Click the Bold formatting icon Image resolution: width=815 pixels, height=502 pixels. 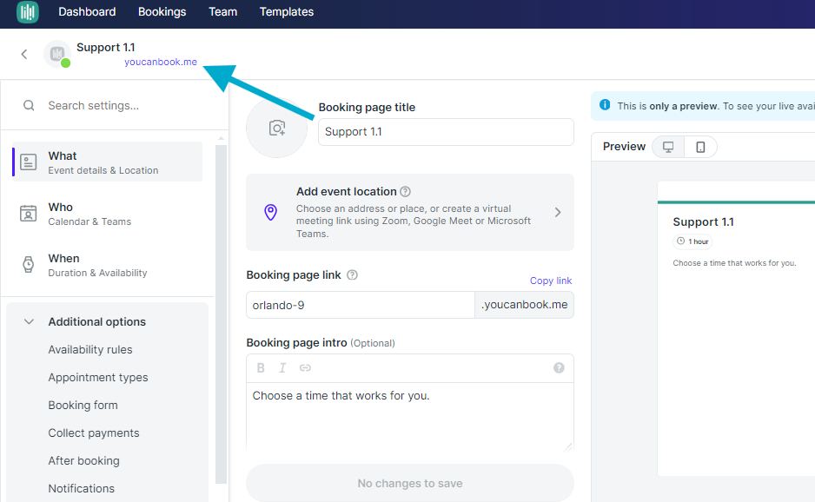tap(261, 368)
